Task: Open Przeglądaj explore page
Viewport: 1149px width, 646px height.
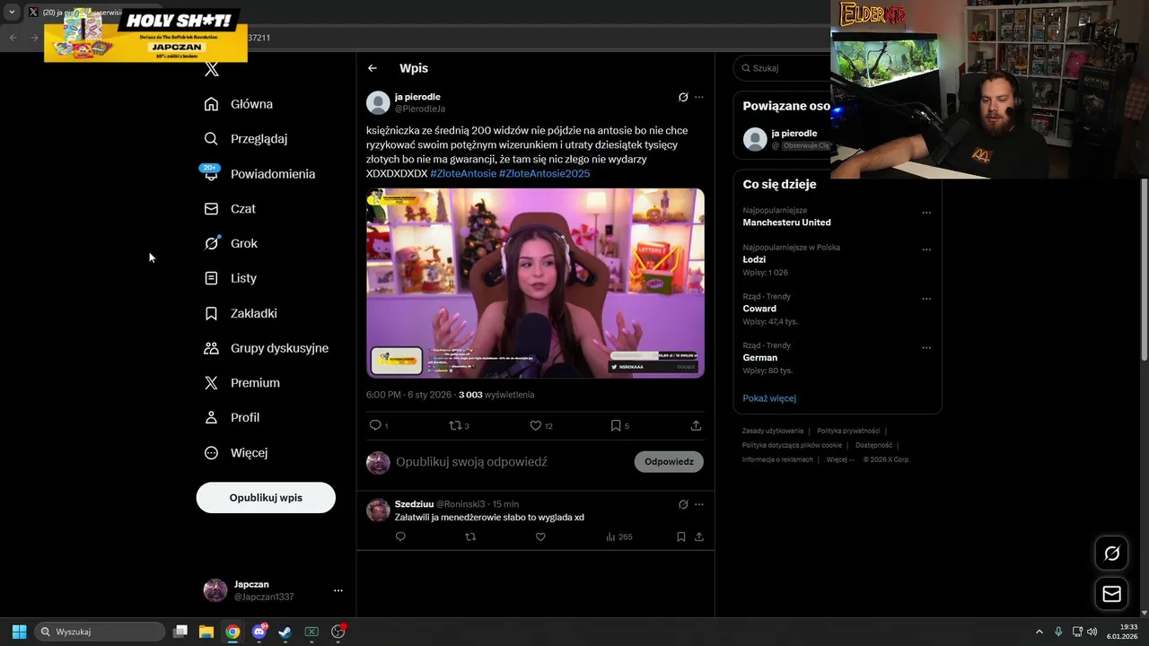Action: [x=246, y=139]
